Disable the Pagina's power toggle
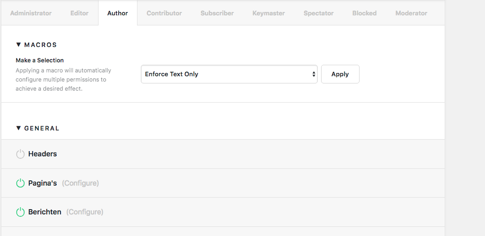The image size is (485, 236). tap(20, 183)
